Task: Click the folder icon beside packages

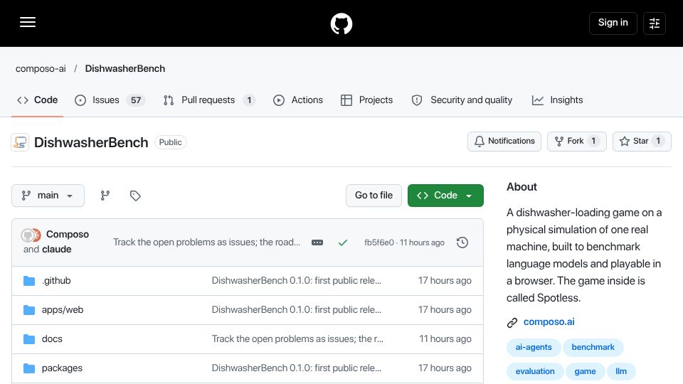Action: coord(29,368)
